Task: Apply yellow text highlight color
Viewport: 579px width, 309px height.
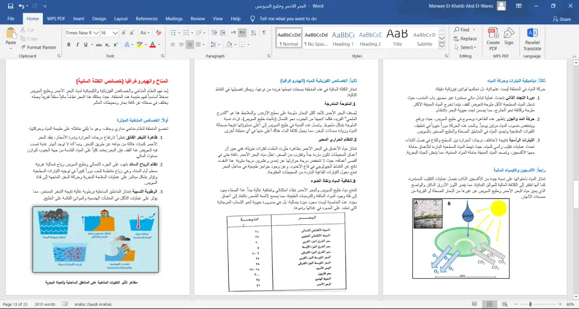Action: click(x=139, y=45)
